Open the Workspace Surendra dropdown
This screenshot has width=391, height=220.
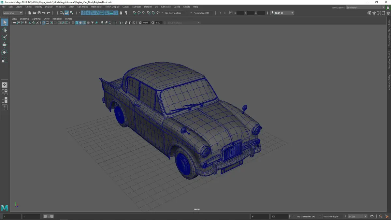click(x=365, y=7)
